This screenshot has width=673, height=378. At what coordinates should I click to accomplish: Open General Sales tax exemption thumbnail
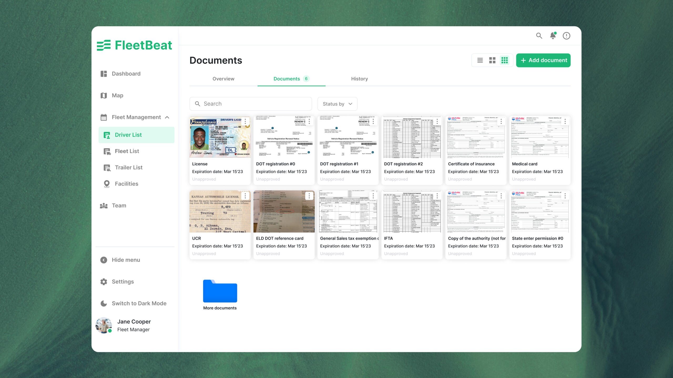(348, 212)
